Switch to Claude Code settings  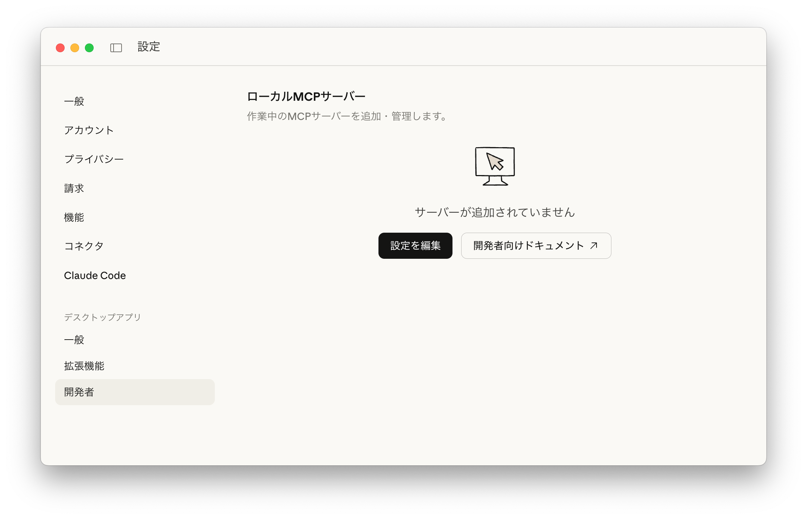pos(95,275)
